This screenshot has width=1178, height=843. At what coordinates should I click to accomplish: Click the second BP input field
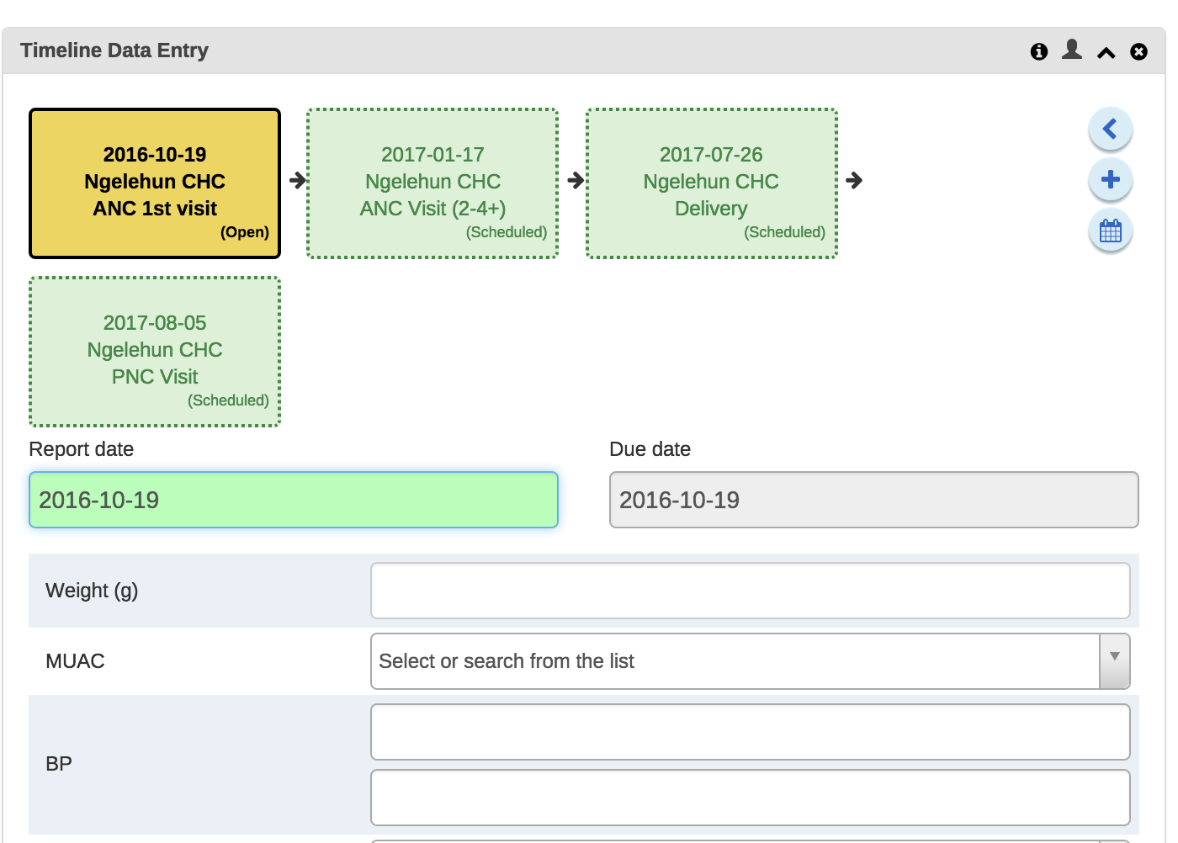(750, 798)
